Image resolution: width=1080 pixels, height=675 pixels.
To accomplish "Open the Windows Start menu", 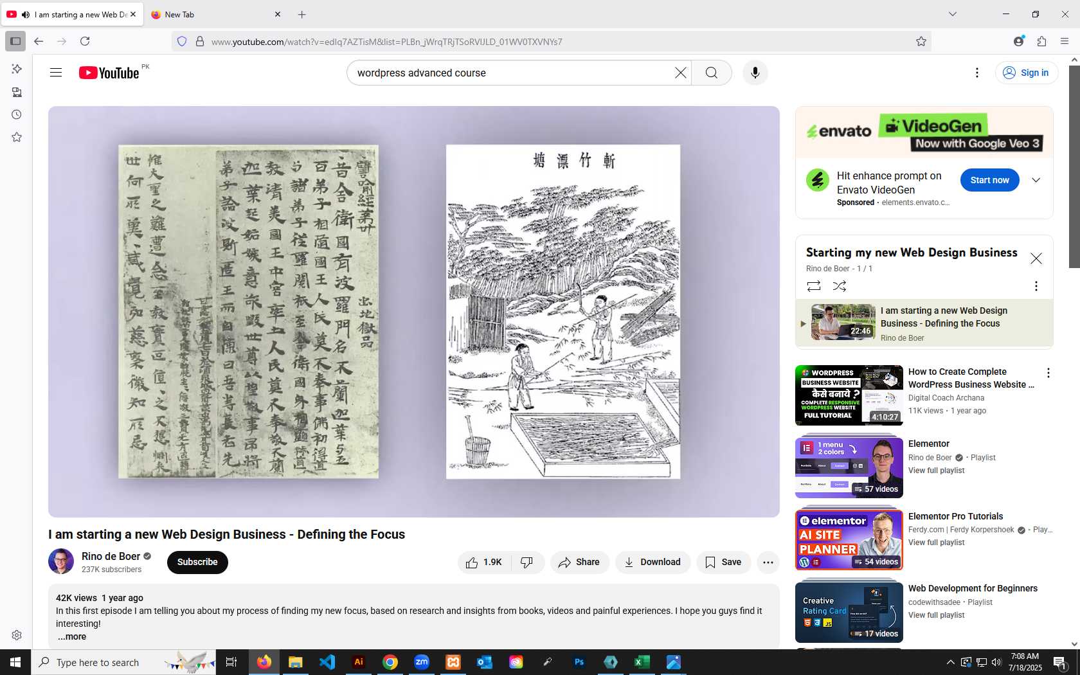I will pyautogui.click(x=15, y=662).
